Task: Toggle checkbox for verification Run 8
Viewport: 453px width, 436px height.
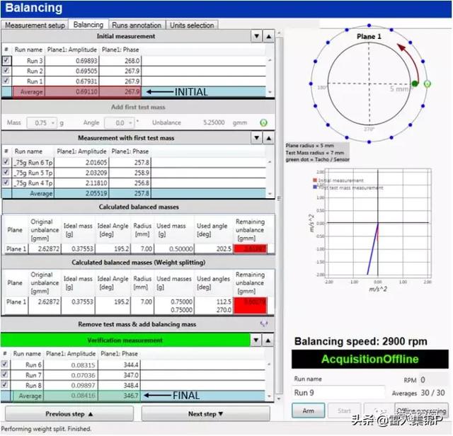Action: tap(5, 385)
